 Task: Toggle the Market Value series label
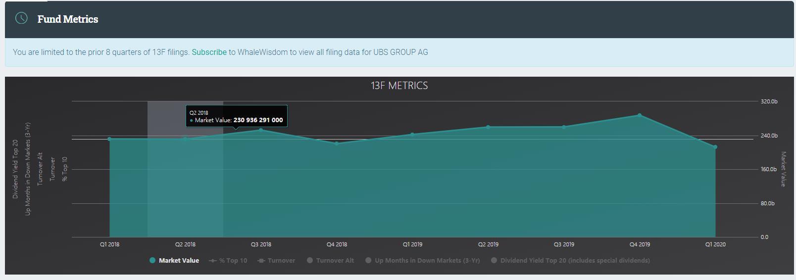(179, 261)
